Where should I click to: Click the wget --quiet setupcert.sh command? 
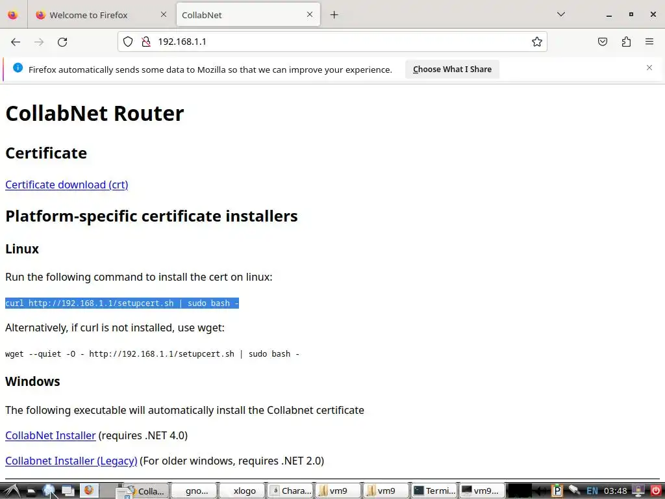click(x=152, y=354)
